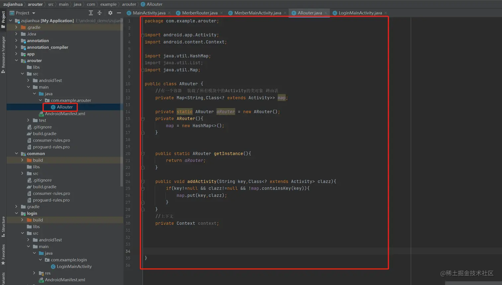
Task: Close the MainActivity.java editor tab
Action: coord(169,13)
